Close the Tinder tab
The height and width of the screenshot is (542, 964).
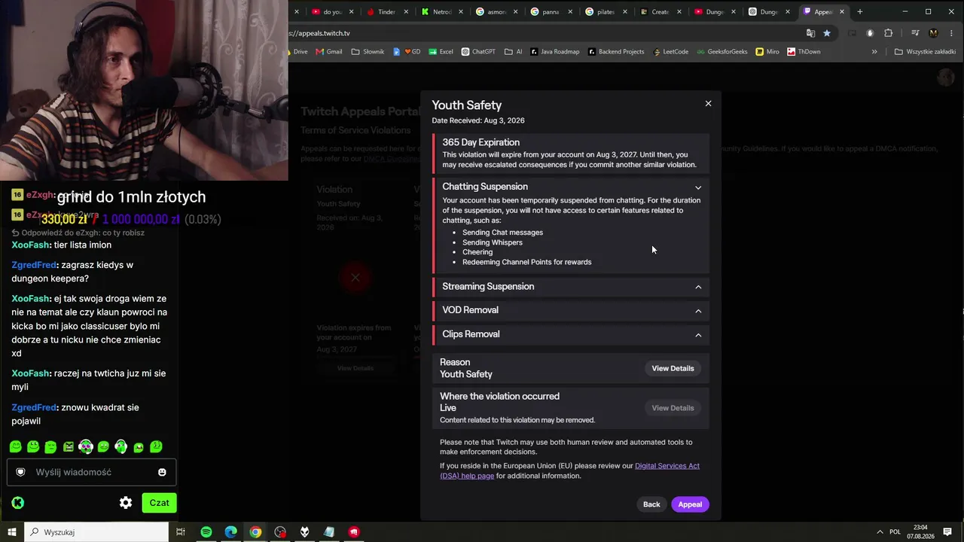click(x=407, y=12)
